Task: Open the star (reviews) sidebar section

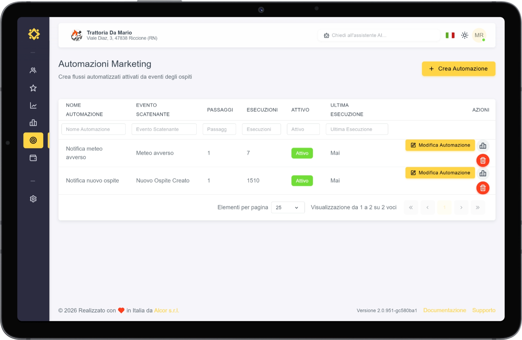Action: click(33, 88)
